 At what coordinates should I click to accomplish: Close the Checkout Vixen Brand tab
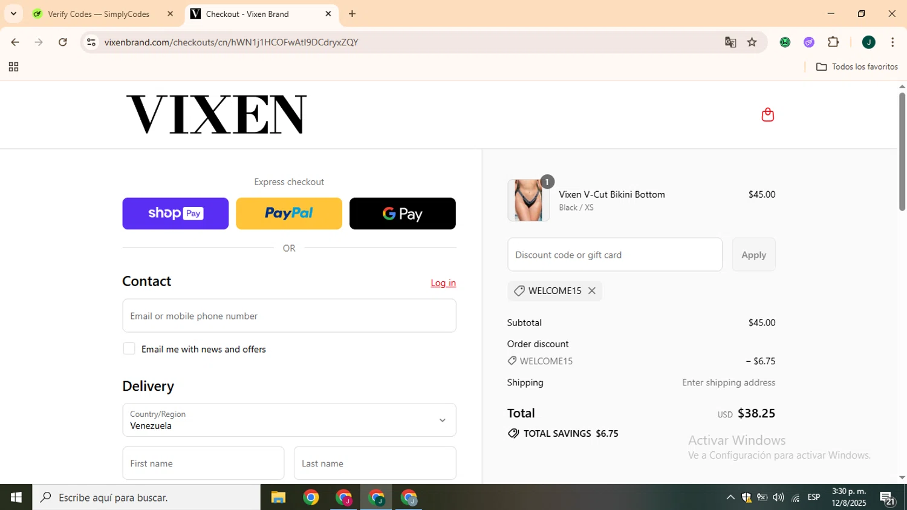pos(328,13)
